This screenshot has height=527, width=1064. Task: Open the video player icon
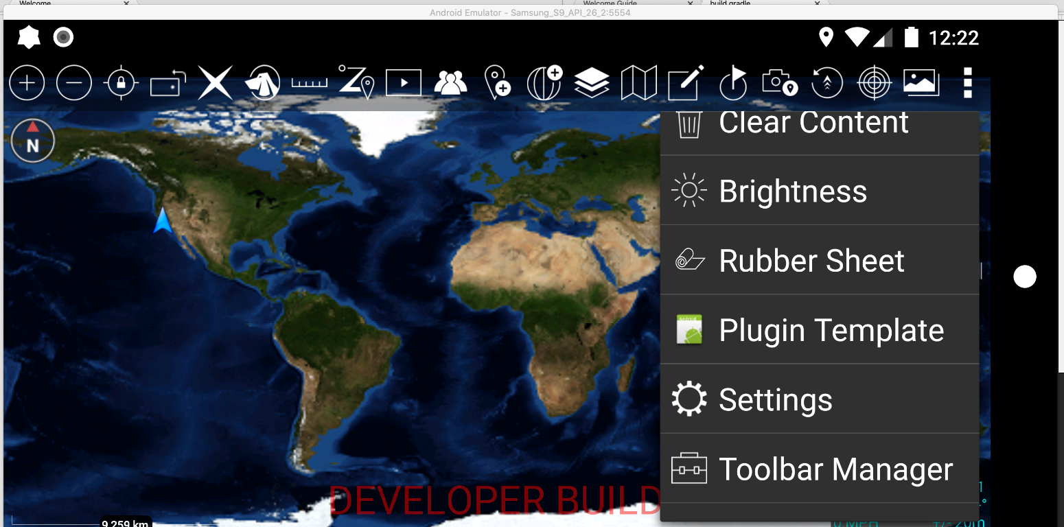point(404,83)
